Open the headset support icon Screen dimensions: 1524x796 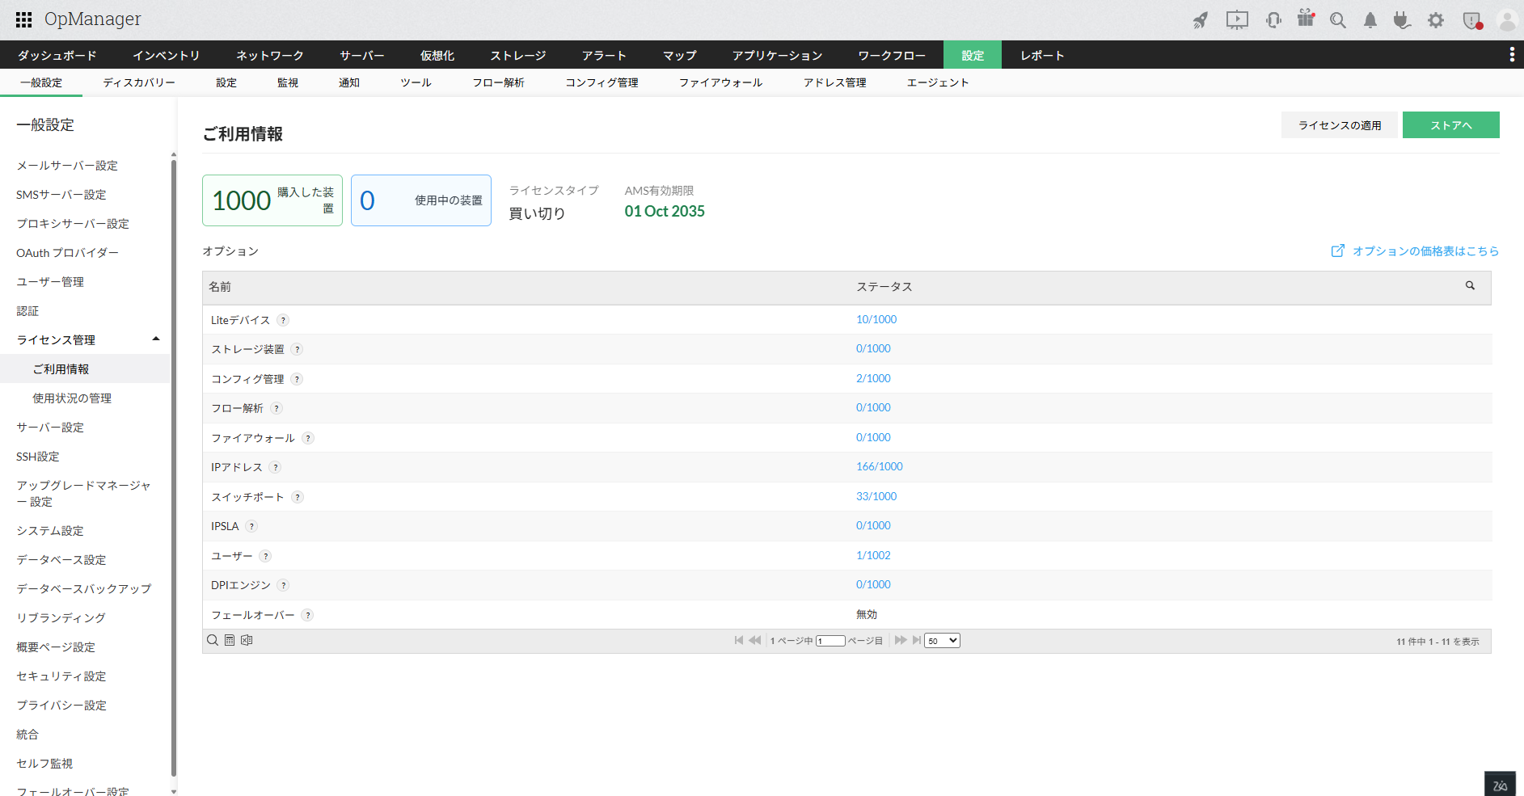(x=1273, y=20)
